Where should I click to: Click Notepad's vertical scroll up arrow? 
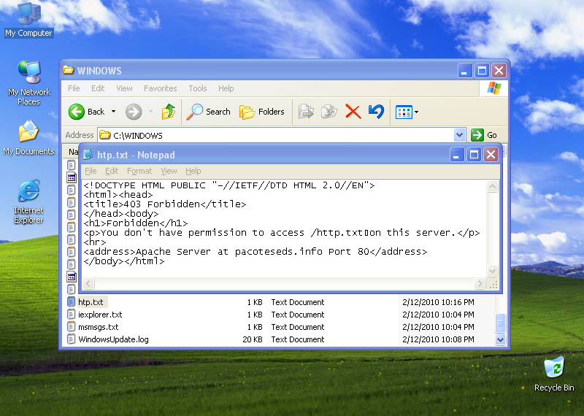click(492, 186)
